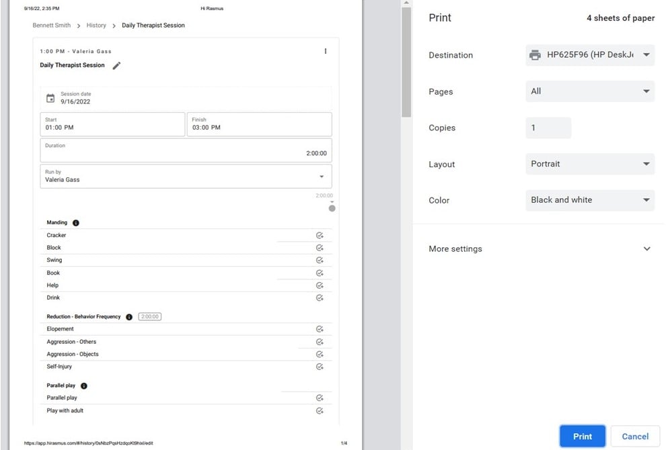Open the three-dot options menu for the session
This screenshot has width=666, height=450.
tap(326, 51)
